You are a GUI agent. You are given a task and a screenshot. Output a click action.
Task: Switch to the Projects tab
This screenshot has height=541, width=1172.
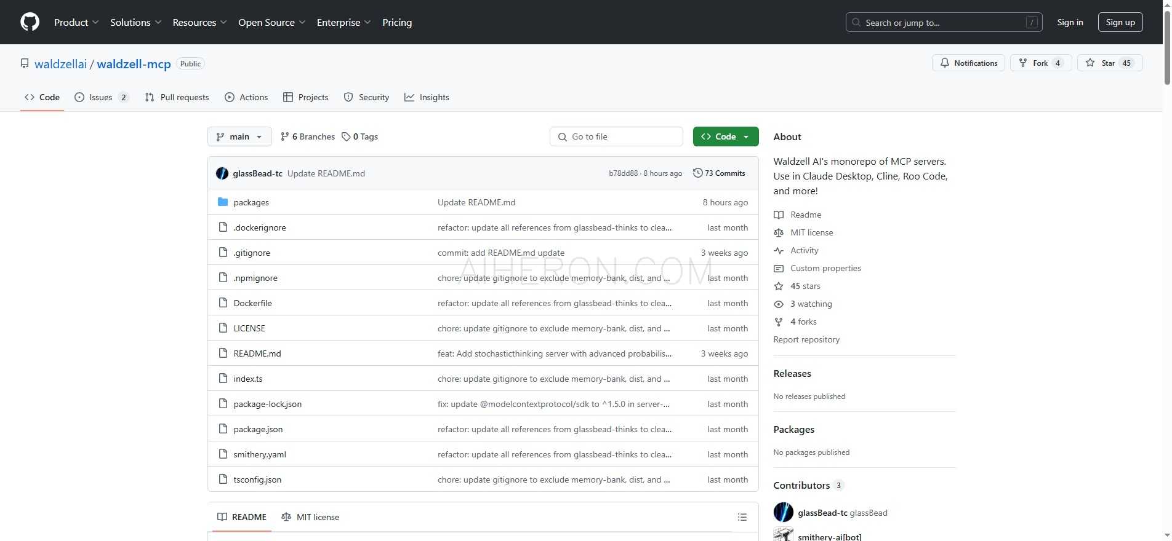pyautogui.click(x=306, y=97)
